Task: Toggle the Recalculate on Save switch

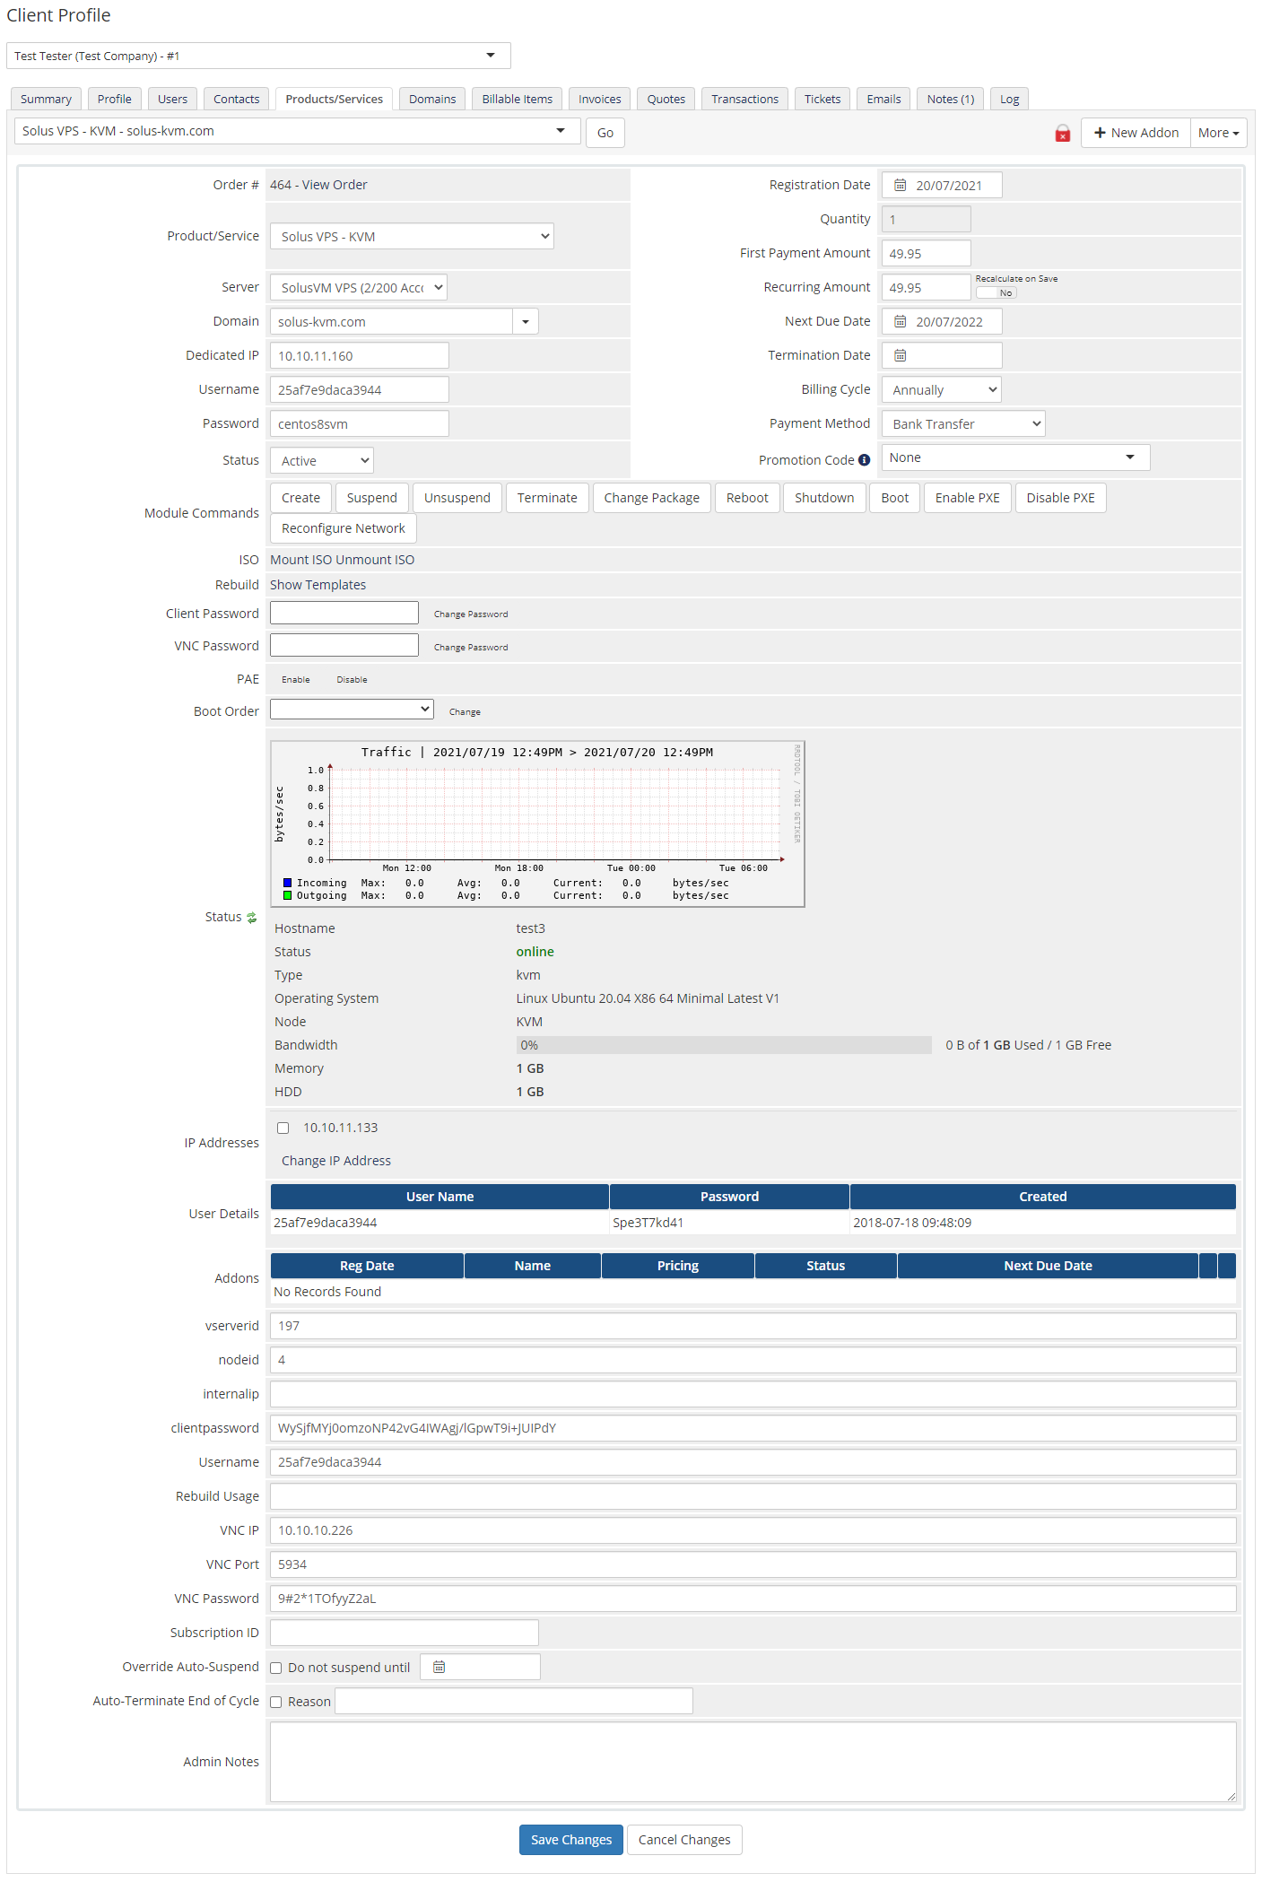Action: (996, 293)
